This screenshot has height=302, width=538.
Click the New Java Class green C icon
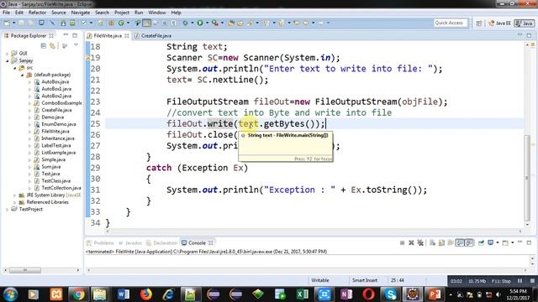coord(121,23)
